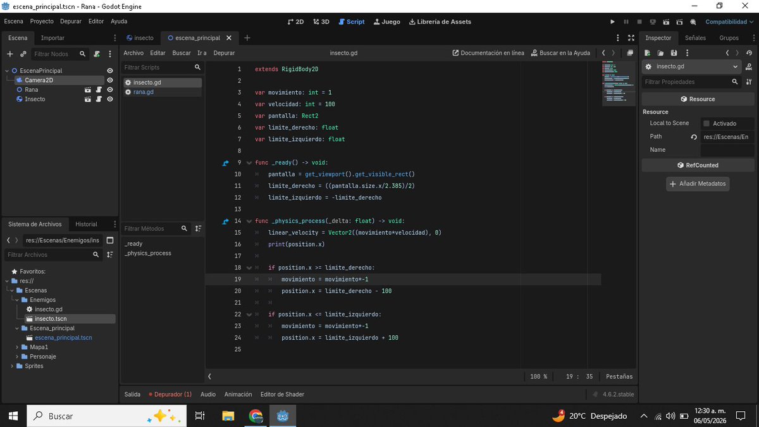Go to previous script history arrow
This screenshot has height=427, width=759.
(x=603, y=53)
